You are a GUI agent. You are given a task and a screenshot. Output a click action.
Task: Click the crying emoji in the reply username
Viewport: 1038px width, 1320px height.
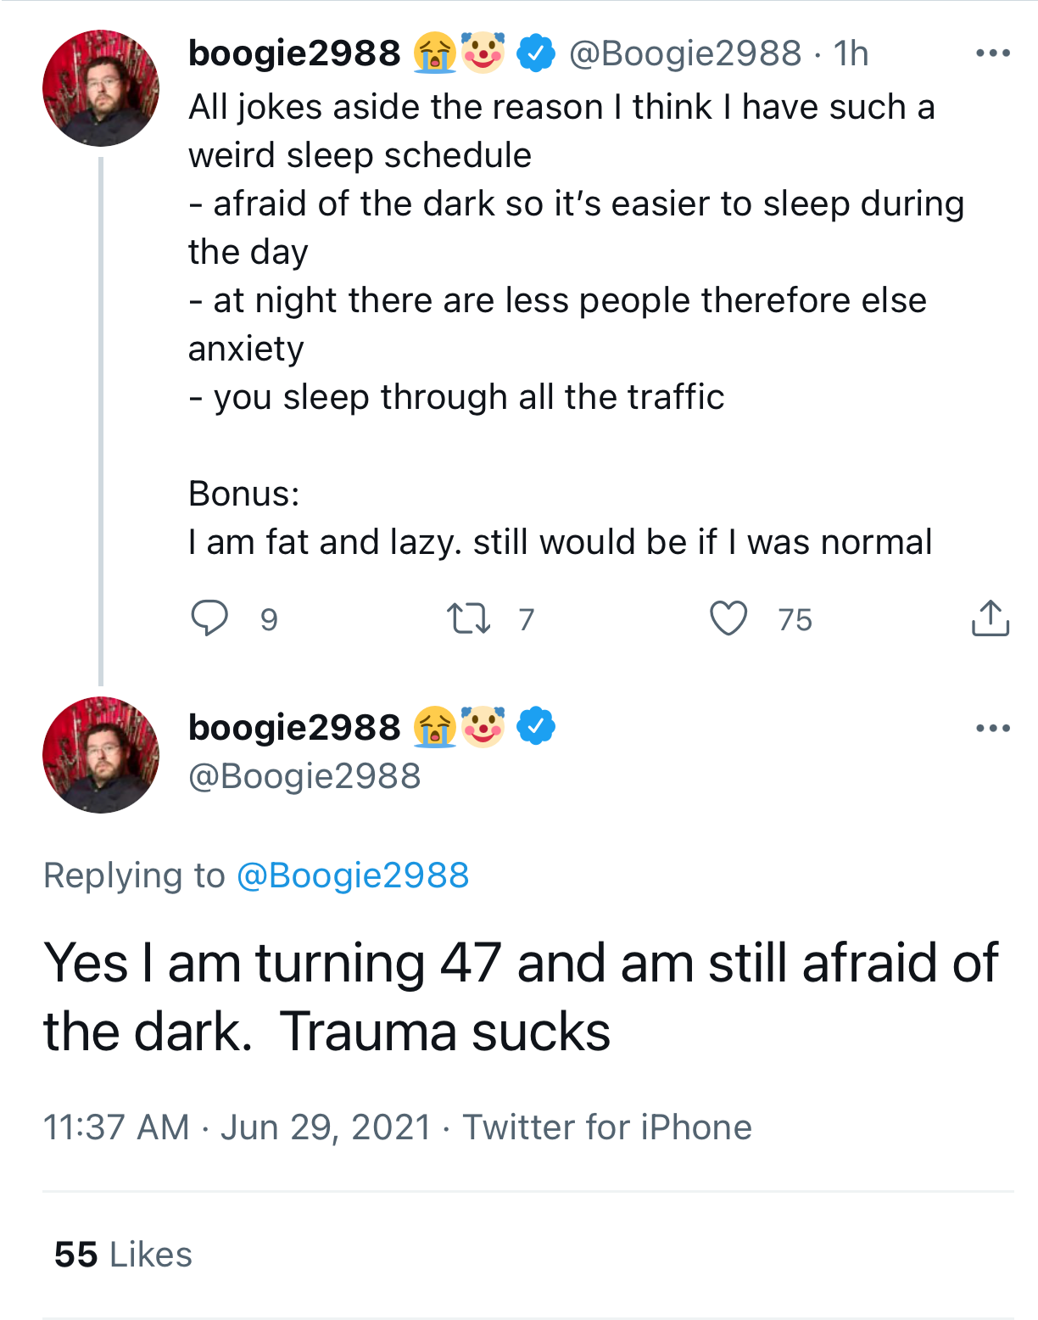(434, 725)
